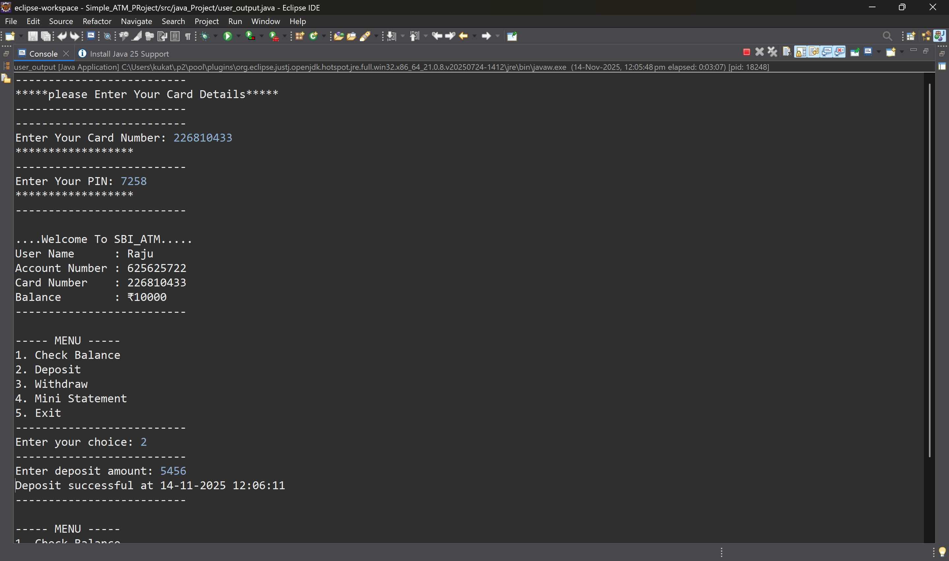Click the white Forward navigation arrow
The height and width of the screenshot is (561, 949).
[486, 36]
